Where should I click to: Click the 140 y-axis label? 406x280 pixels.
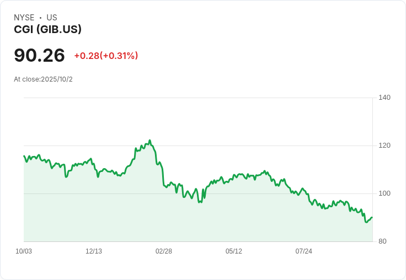point(384,98)
